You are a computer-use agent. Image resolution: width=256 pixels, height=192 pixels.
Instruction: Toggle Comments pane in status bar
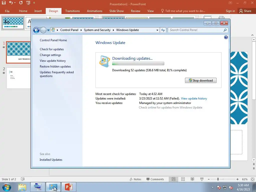(x=155, y=179)
